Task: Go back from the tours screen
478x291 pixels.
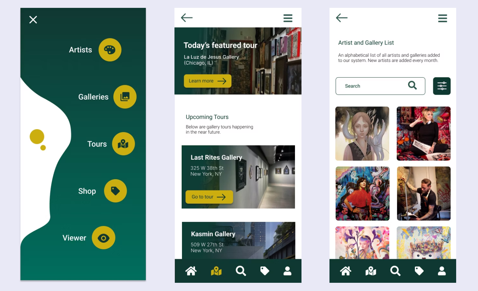Action: [x=187, y=18]
